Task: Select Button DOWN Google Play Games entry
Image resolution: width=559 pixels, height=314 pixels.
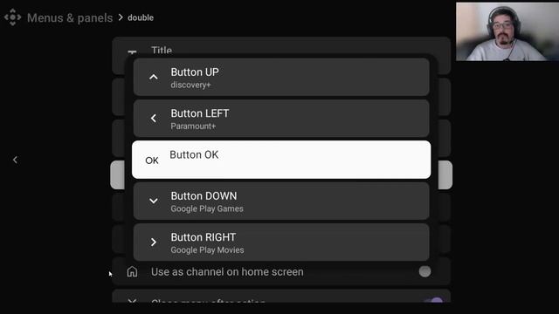Action: 281,201
